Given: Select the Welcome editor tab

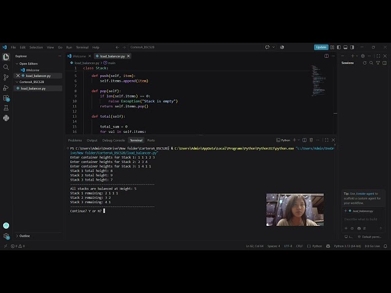Looking at the screenshot, I should 79,56.
